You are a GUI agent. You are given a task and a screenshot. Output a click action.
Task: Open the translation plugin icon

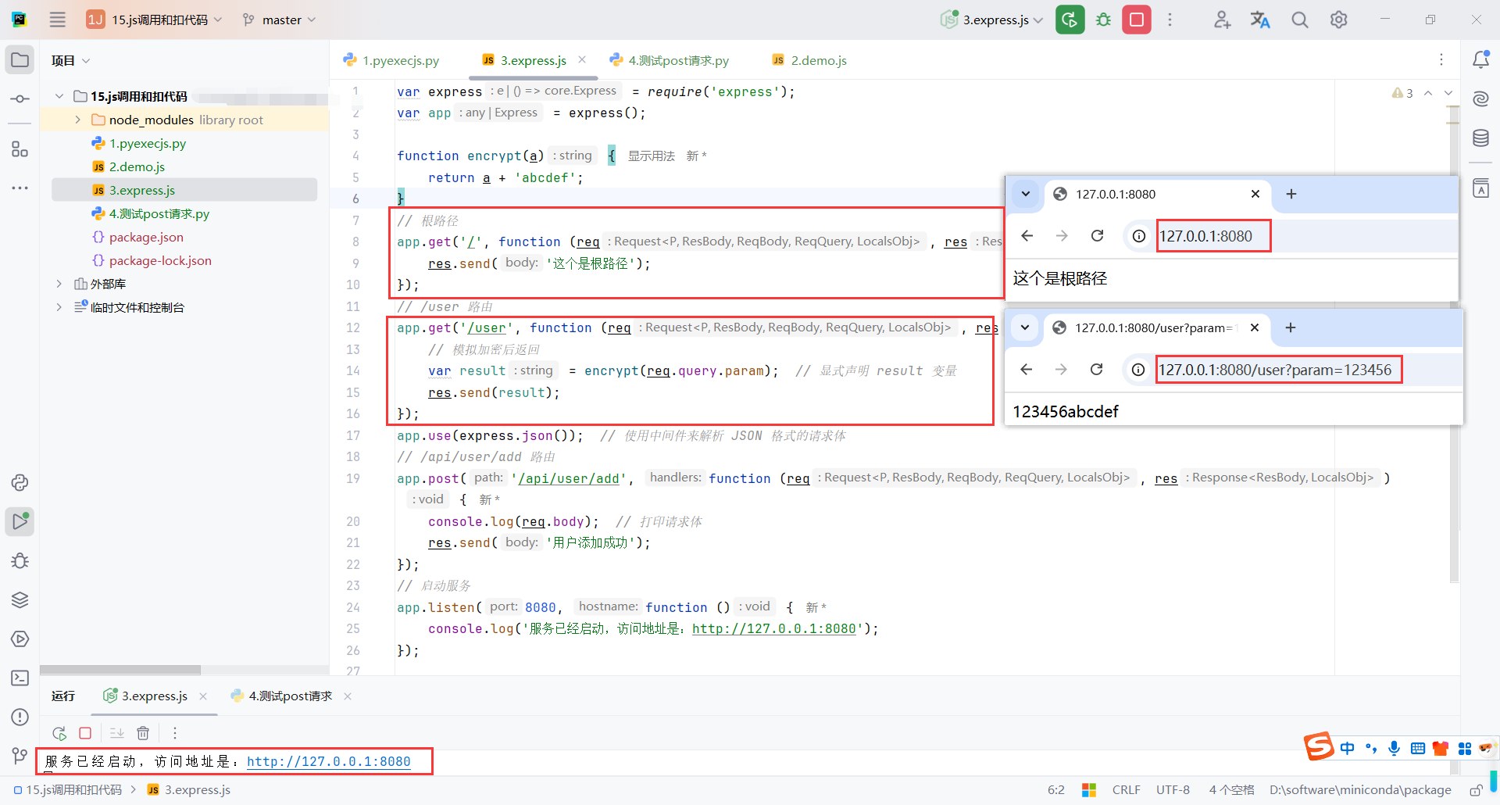point(1260,20)
